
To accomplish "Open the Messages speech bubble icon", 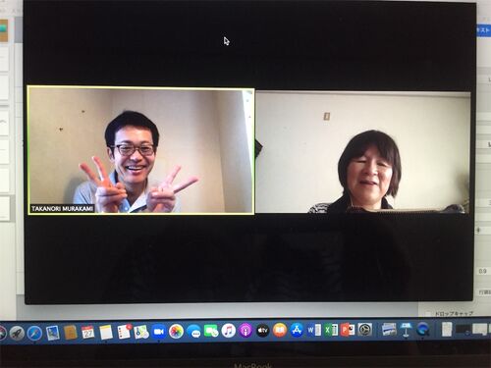I will (193, 332).
